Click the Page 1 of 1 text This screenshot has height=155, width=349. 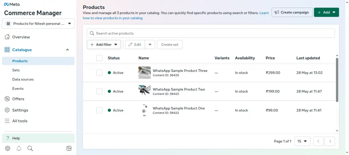(x=282, y=141)
